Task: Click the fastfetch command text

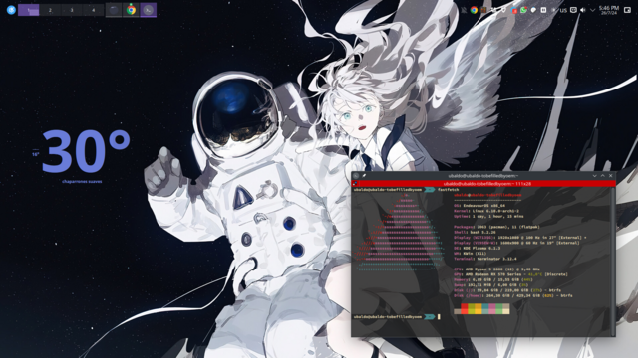Action: (448, 190)
